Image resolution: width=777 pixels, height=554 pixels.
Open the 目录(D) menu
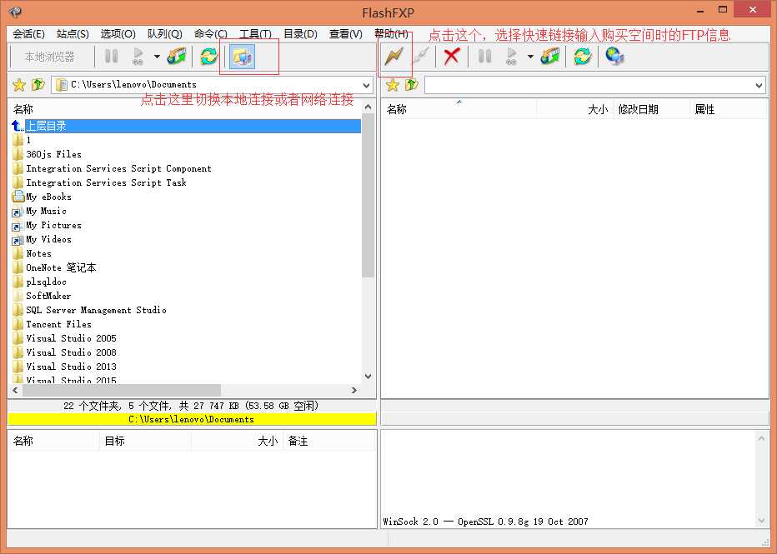tap(300, 33)
